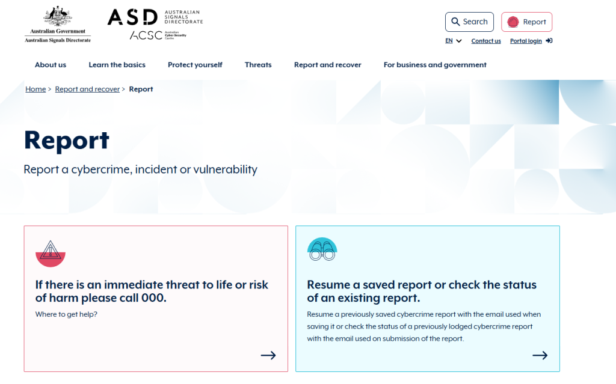Image resolution: width=616 pixels, height=384 pixels.
Task: Open the resume a saved report card heading
Action: (x=422, y=291)
